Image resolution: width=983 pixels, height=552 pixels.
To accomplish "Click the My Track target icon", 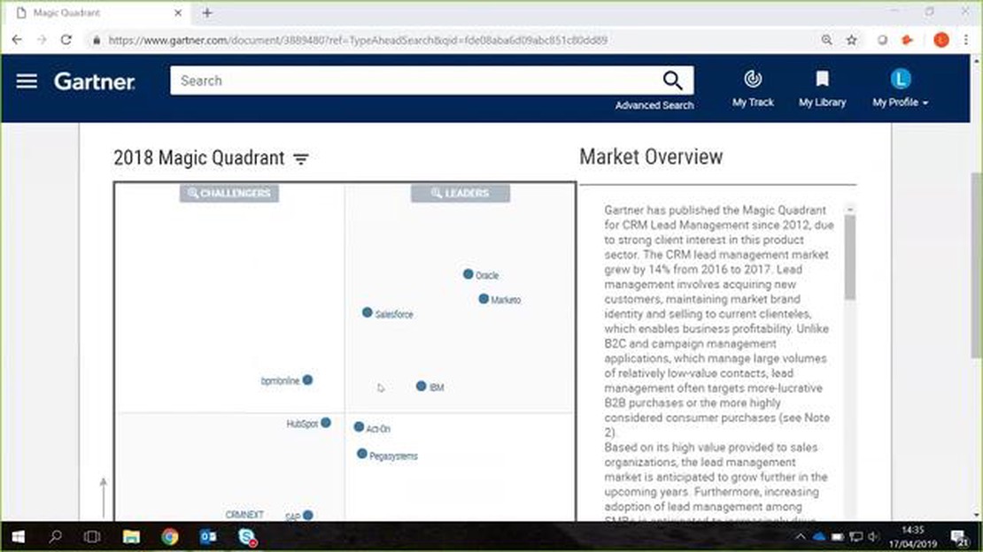I will point(752,78).
